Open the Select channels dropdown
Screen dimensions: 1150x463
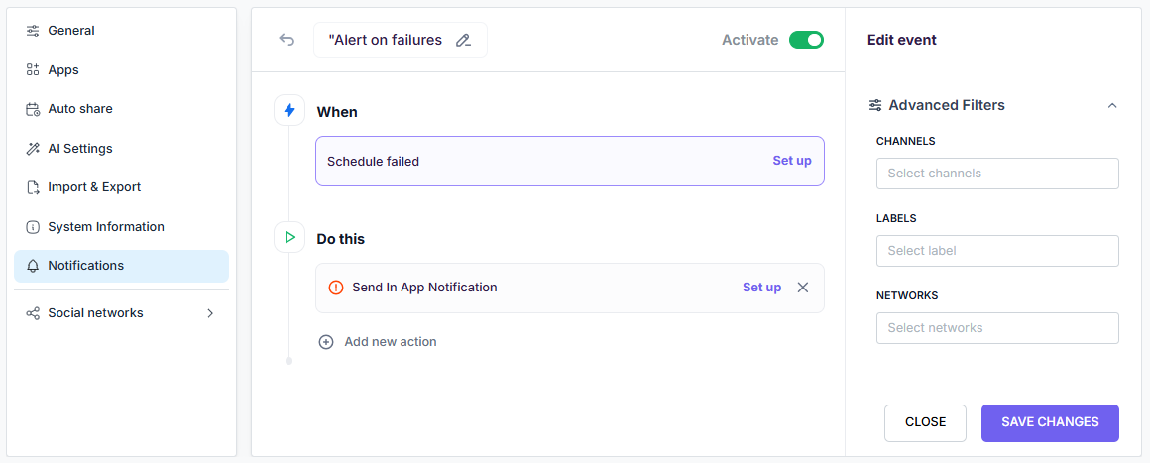coord(997,174)
